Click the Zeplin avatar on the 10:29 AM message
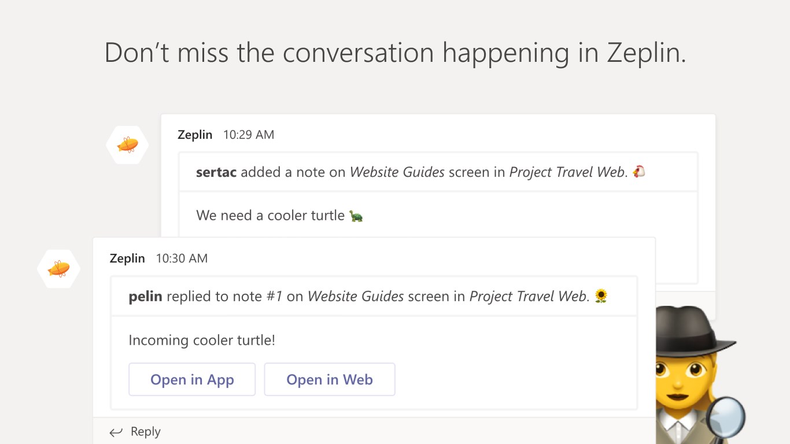Image resolution: width=790 pixels, height=444 pixels. 127,145
